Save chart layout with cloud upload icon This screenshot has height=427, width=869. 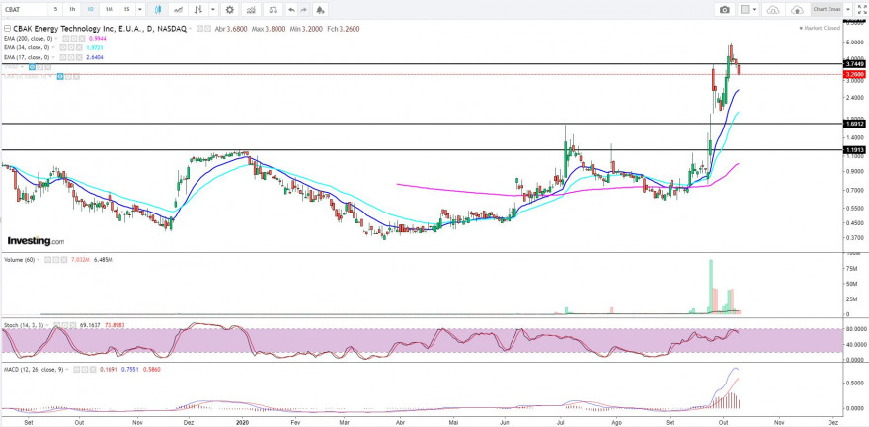point(797,10)
